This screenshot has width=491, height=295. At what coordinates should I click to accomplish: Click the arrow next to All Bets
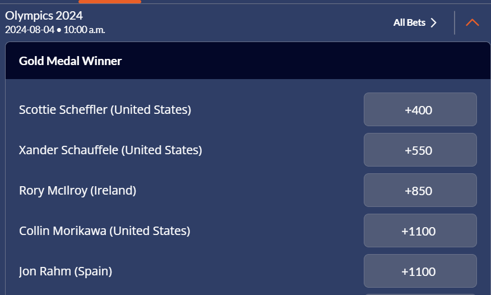[x=433, y=23]
